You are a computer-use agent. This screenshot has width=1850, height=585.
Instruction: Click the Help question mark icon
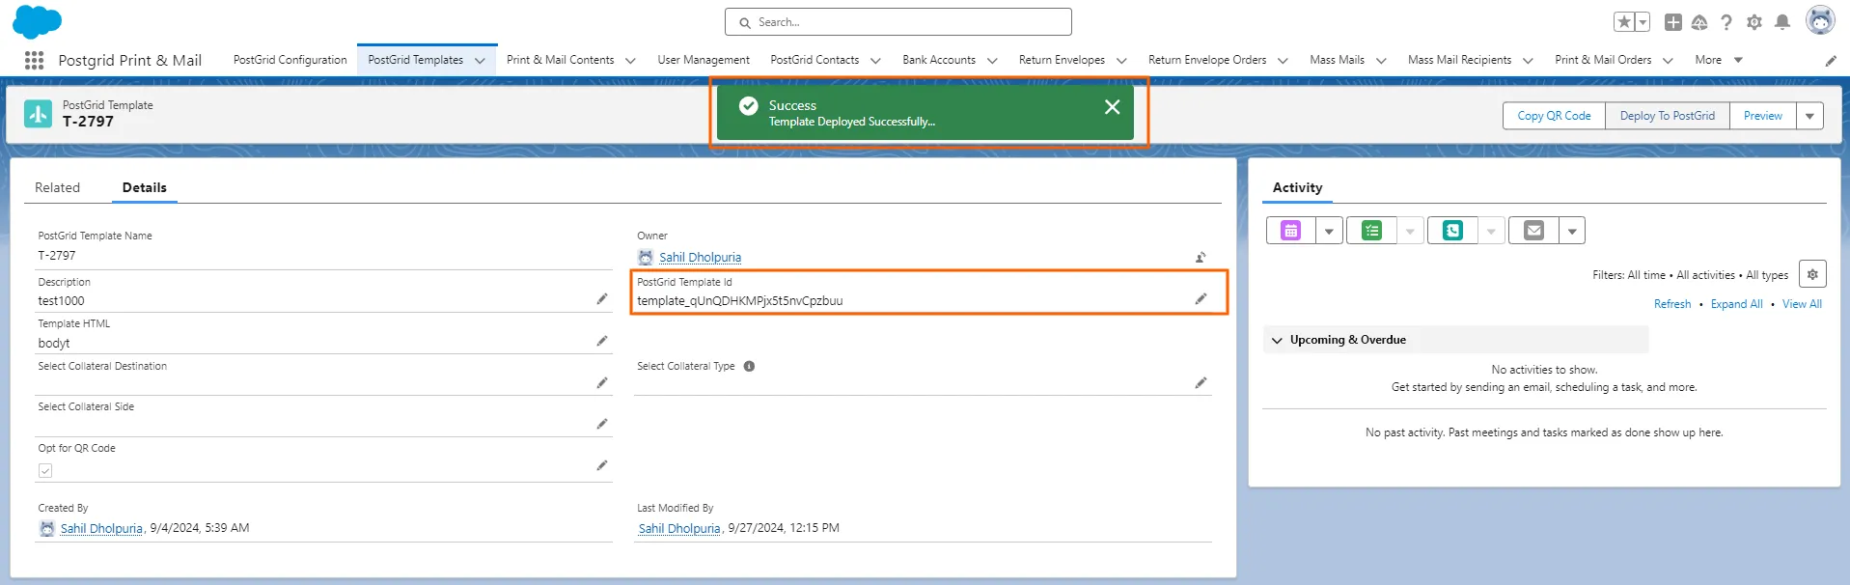(x=1726, y=22)
